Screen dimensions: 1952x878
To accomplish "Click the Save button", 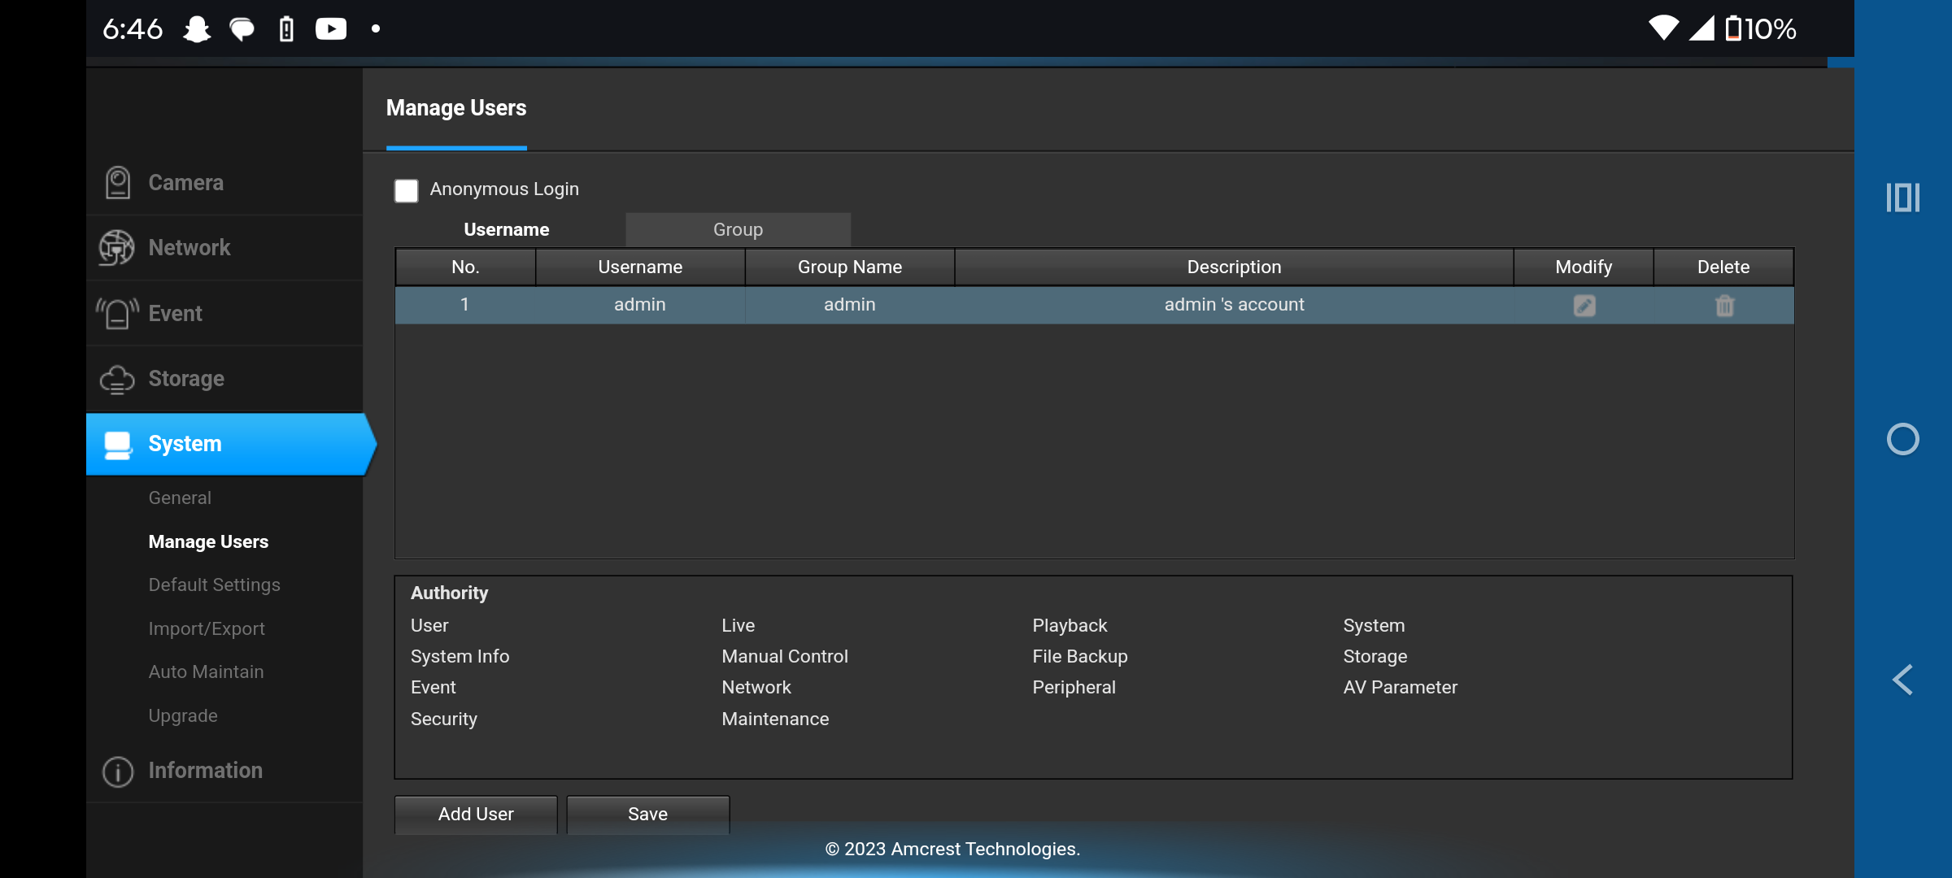I will [647, 814].
